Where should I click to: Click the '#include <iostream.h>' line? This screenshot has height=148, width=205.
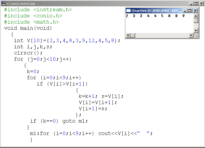[38, 10]
